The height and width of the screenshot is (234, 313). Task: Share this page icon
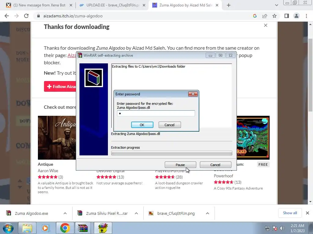pyautogui.click(x=265, y=16)
